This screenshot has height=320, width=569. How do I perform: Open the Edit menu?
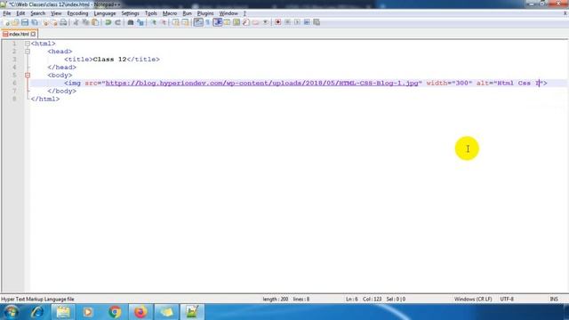pyautogui.click(x=20, y=13)
